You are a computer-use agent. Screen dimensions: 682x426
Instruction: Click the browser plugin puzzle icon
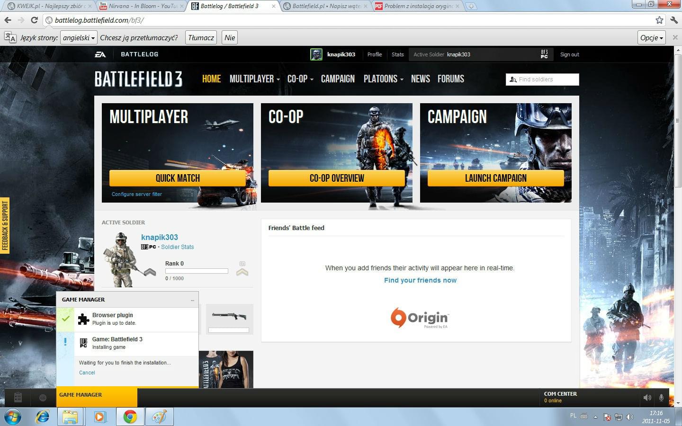click(x=83, y=319)
